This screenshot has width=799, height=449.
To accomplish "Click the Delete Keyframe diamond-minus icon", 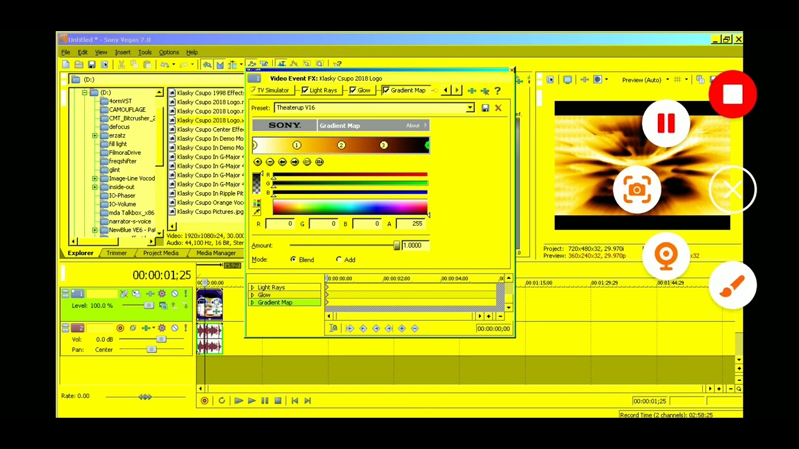I will click(415, 329).
